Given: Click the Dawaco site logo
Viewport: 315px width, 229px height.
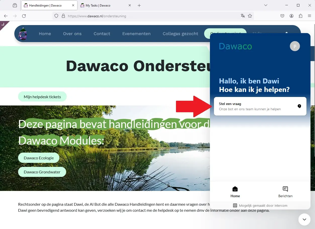Looking at the screenshot, I should pos(23,34).
